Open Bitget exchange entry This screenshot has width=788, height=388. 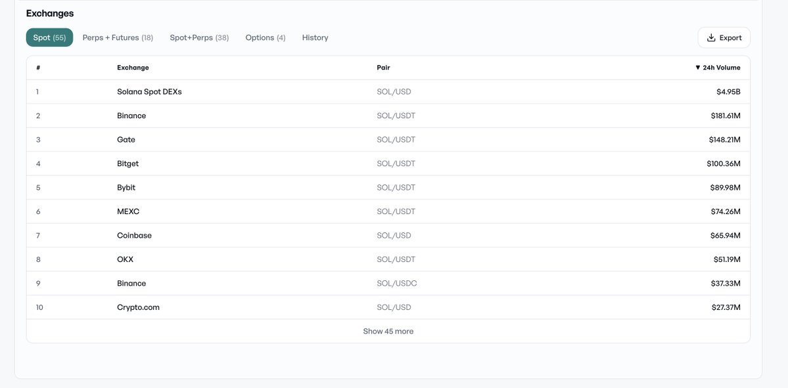point(127,163)
